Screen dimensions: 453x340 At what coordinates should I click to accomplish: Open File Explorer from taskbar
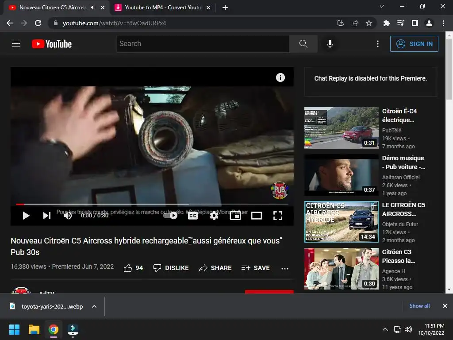[x=34, y=329]
